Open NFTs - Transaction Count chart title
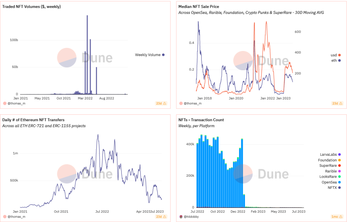This screenshot has height=222, width=347. (x=201, y=120)
